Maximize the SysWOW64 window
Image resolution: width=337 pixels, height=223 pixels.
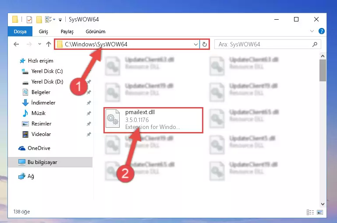(296, 20)
